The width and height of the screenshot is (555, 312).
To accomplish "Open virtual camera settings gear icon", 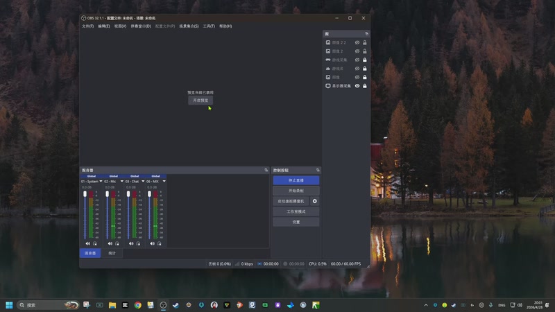I will (315, 201).
